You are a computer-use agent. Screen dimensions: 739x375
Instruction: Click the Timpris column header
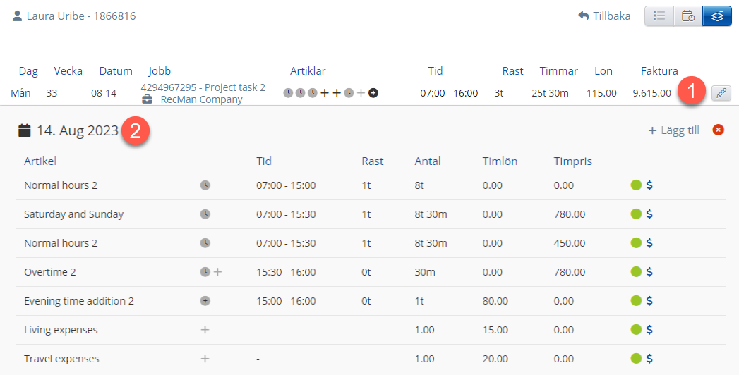pyautogui.click(x=572, y=161)
